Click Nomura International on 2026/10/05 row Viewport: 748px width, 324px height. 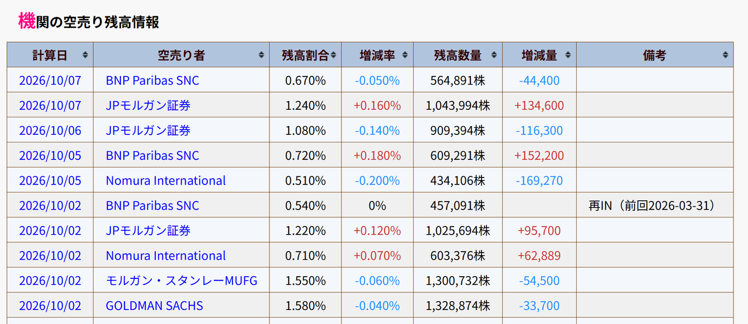166,181
